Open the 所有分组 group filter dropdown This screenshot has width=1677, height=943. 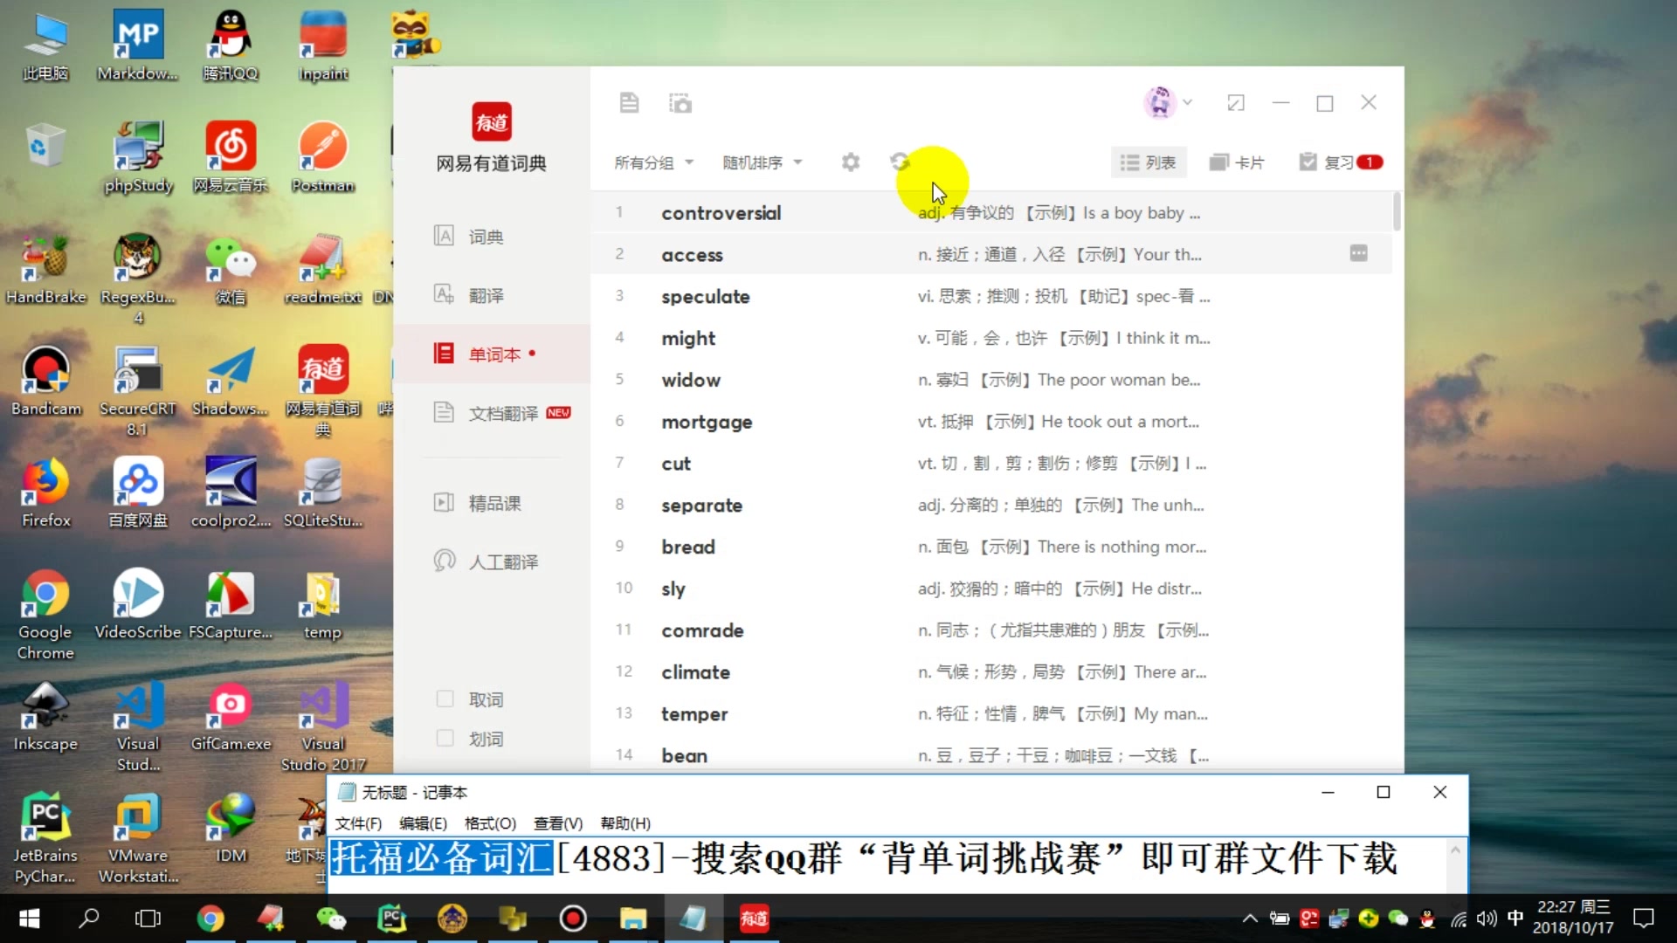[x=653, y=162]
